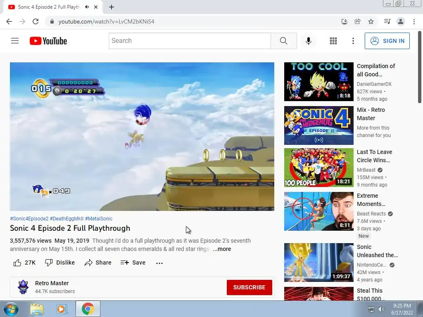Viewport: 423px width, 317px height.
Task: Click the address bar URL
Action: point(106,21)
